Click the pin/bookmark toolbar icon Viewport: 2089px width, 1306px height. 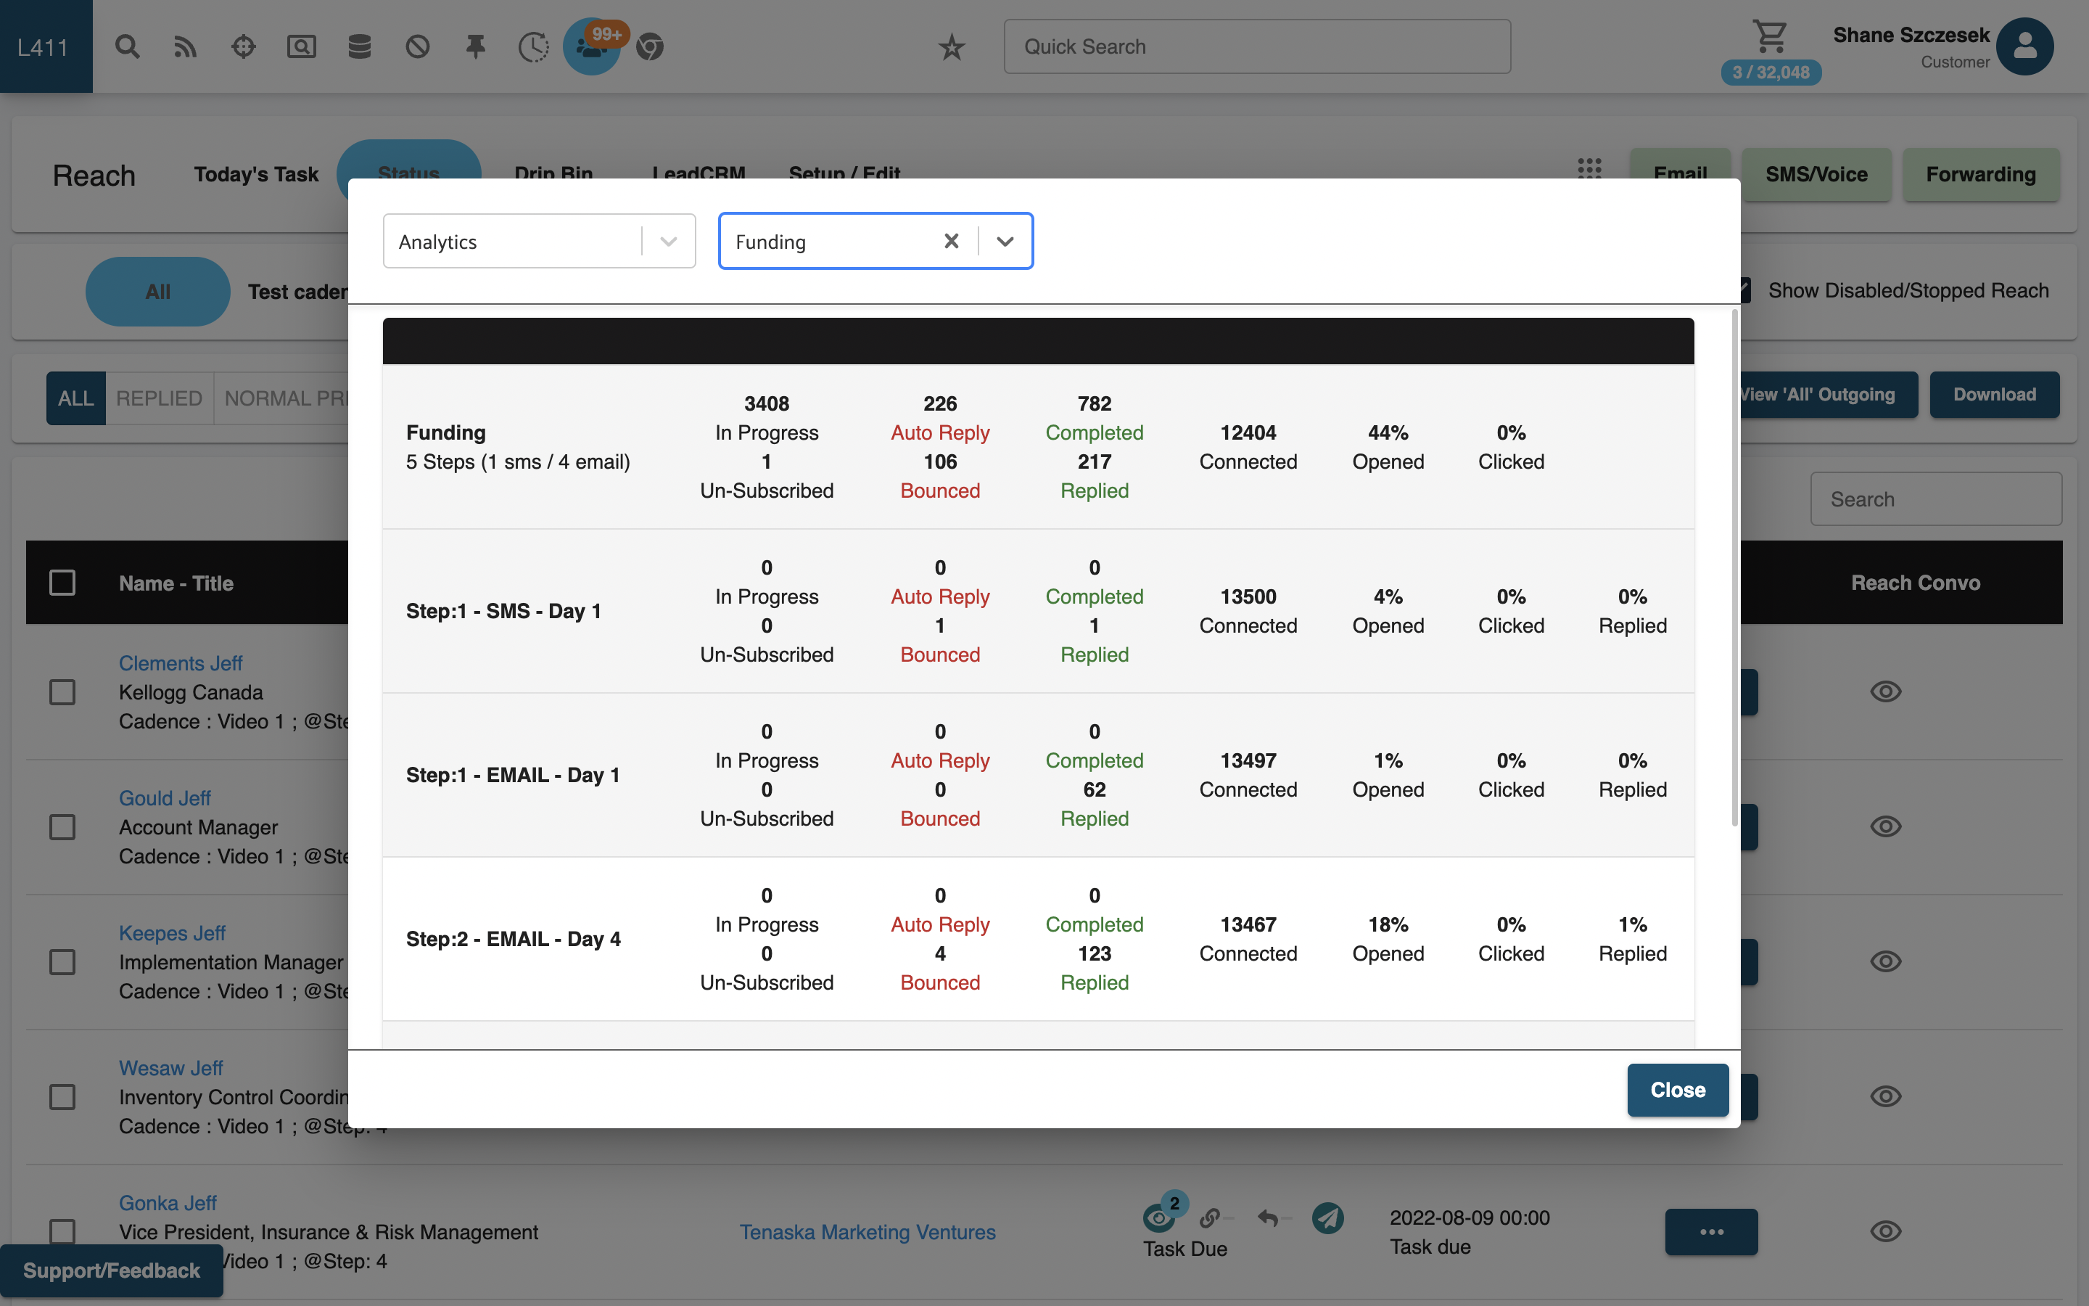[x=475, y=44]
